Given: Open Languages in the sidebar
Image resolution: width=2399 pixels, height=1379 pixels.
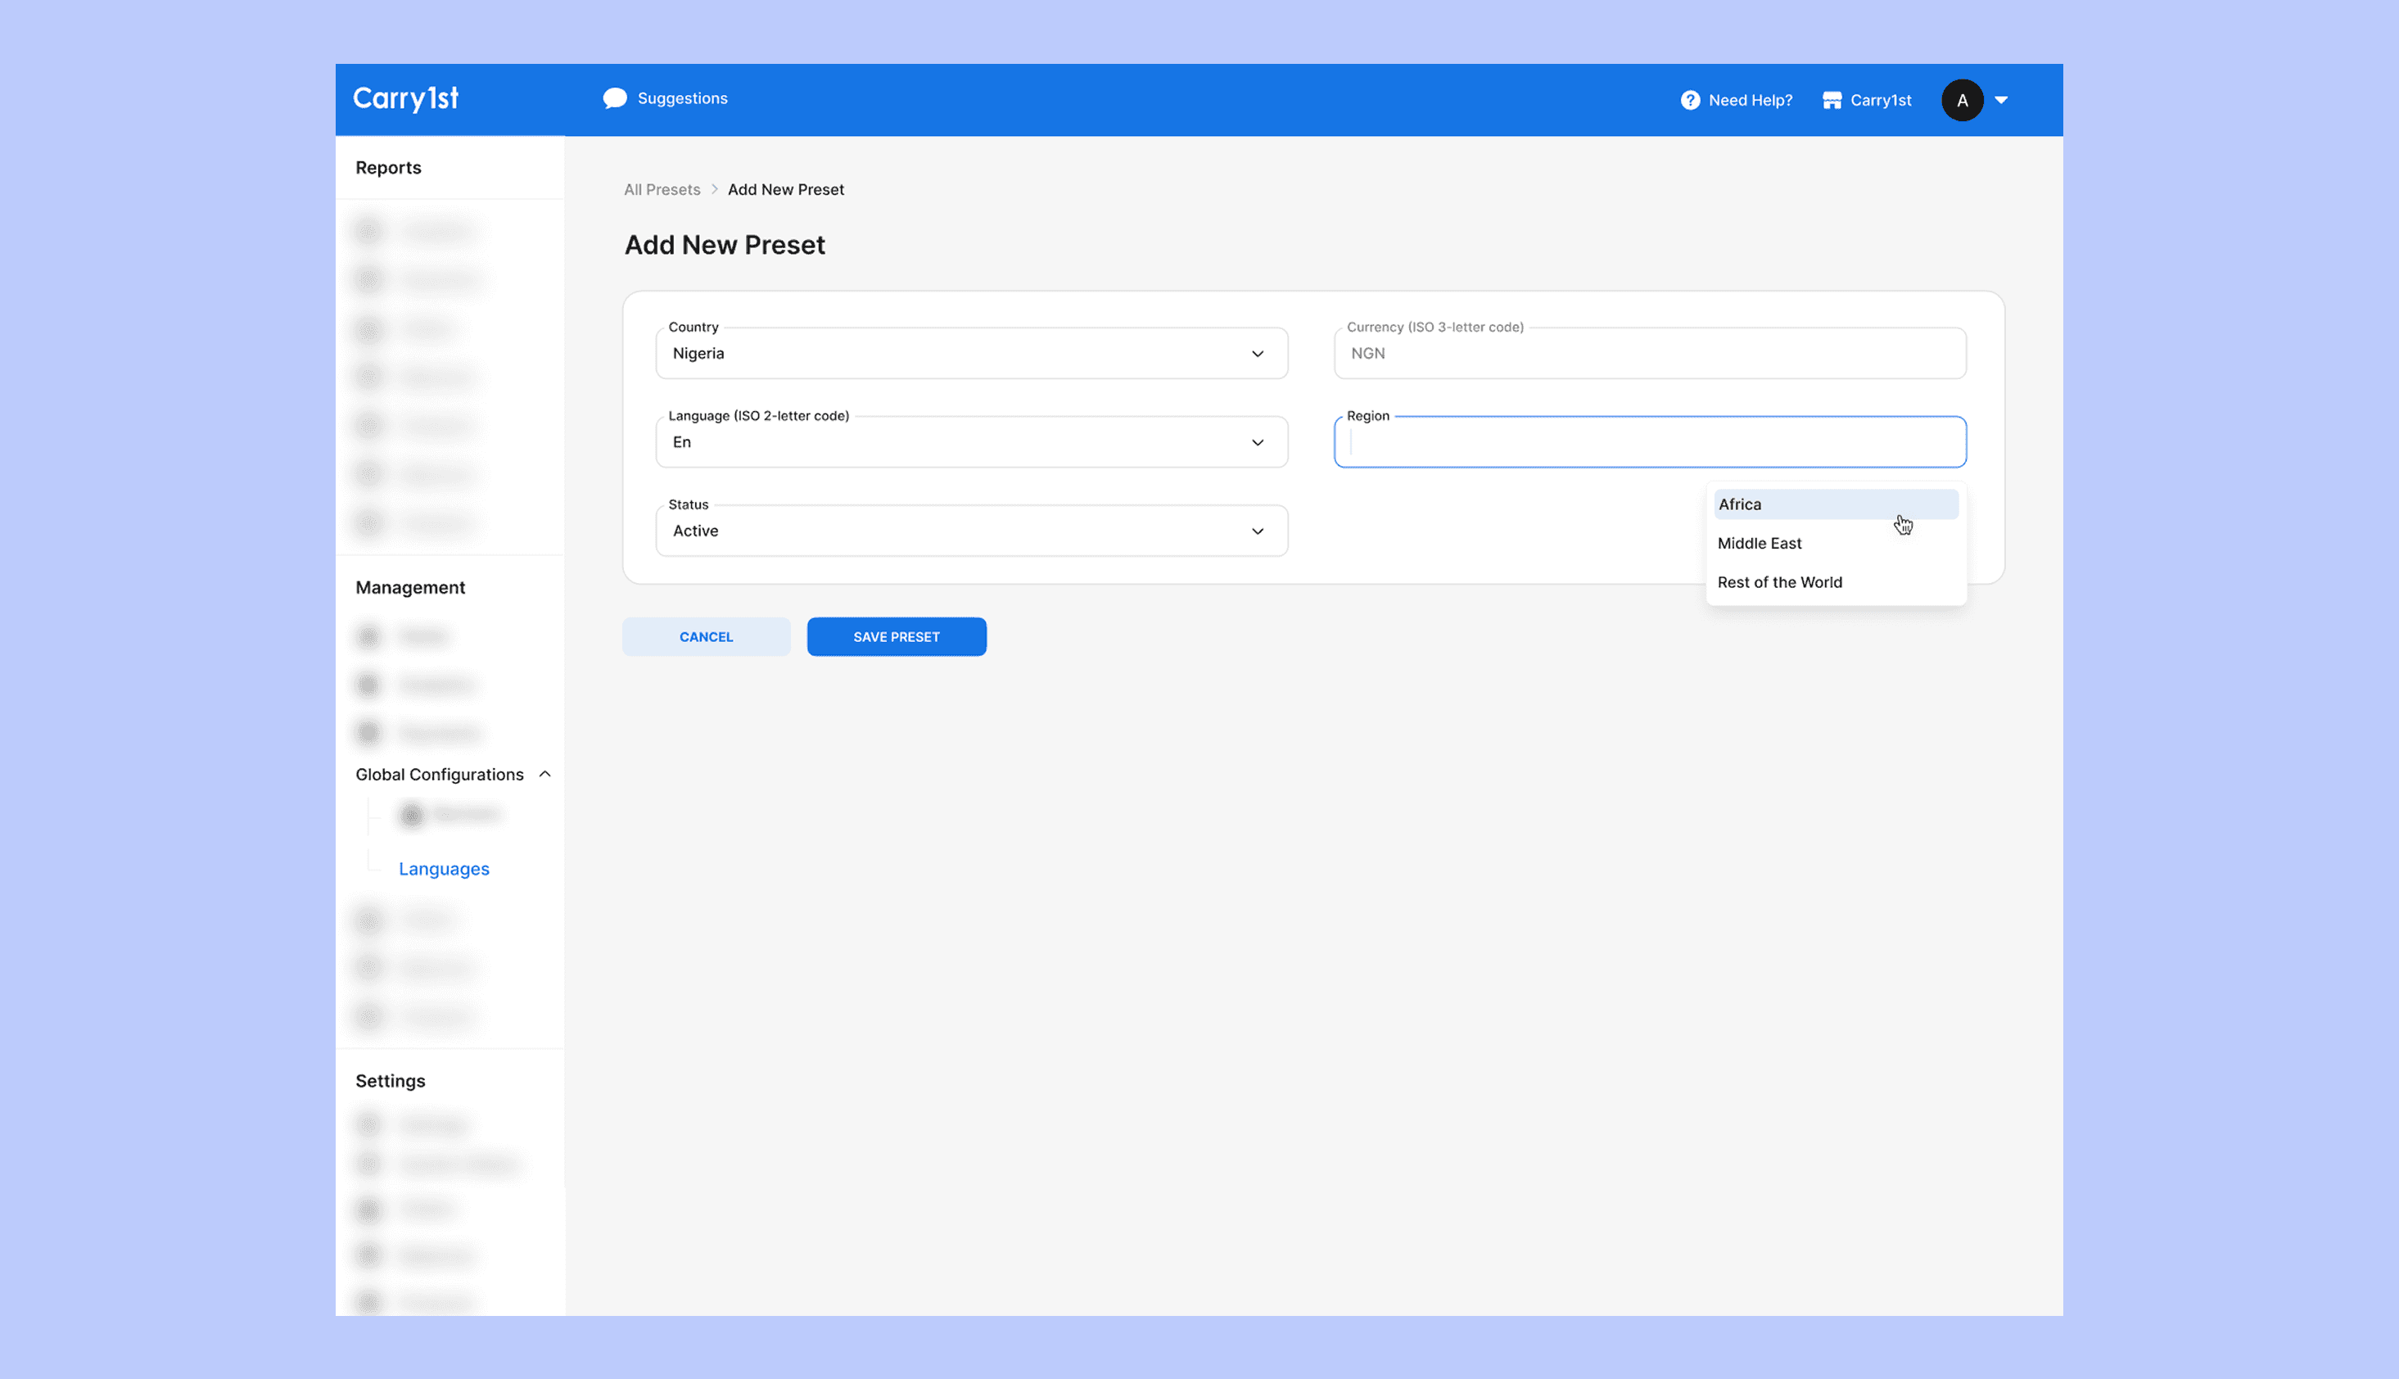Looking at the screenshot, I should pos(444,870).
